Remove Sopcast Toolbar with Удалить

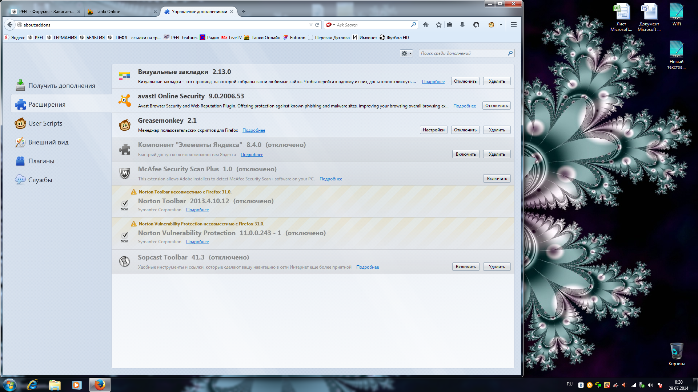[497, 267]
